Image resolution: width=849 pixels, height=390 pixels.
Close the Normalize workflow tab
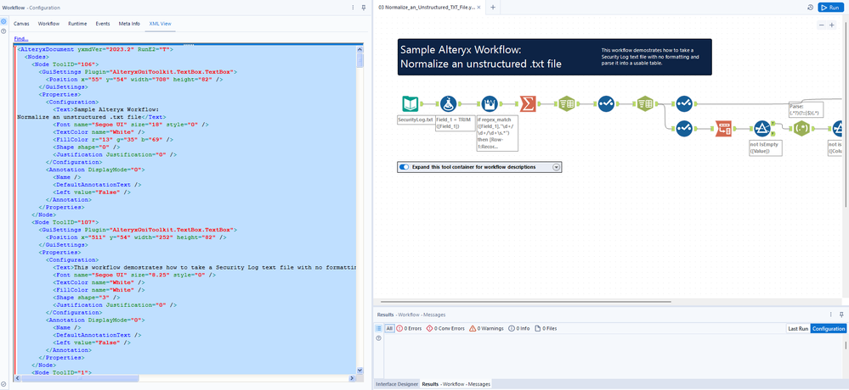478,8
